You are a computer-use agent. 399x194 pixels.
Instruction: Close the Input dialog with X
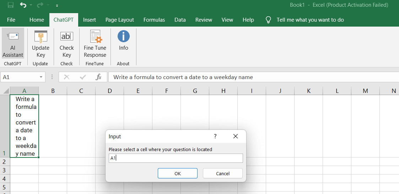pos(235,136)
